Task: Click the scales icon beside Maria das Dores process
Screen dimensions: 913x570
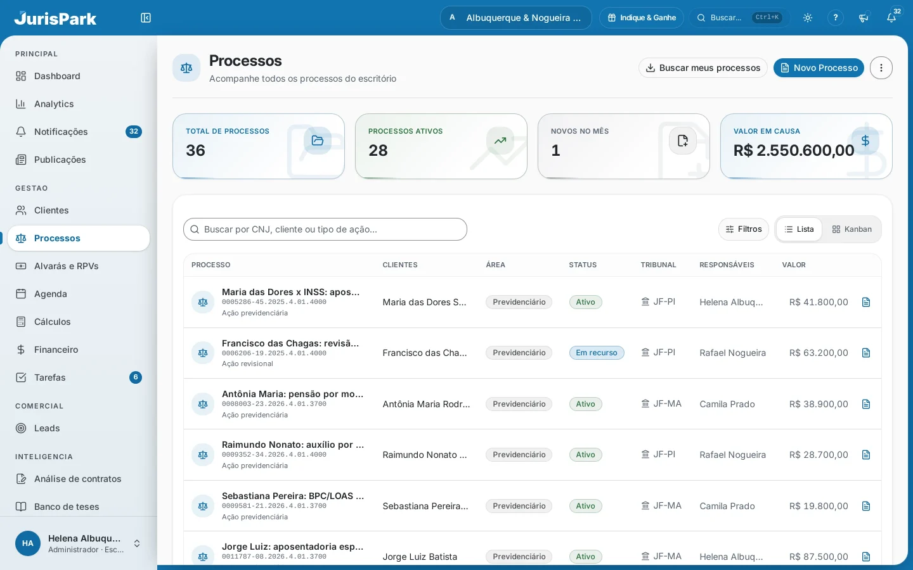Action: point(203,302)
